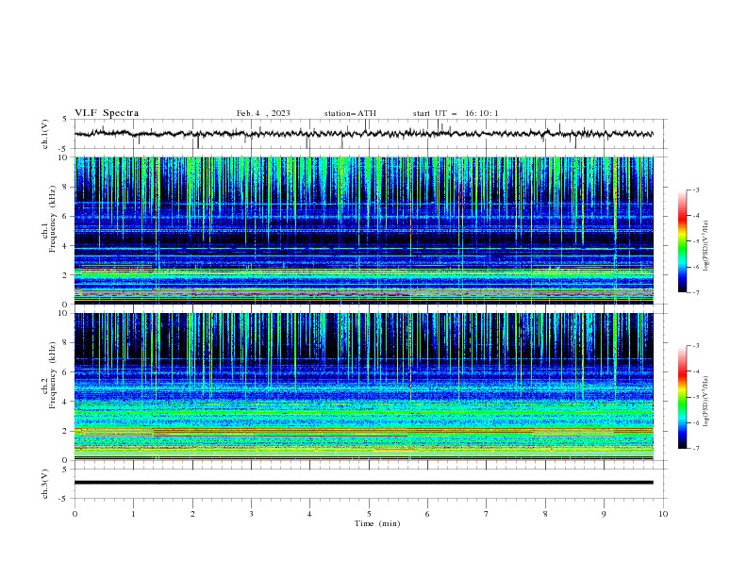Click the 'ch.1(V)' axis label
Image resolution: width=747 pixels, height=577 pixels.
click(x=45, y=134)
